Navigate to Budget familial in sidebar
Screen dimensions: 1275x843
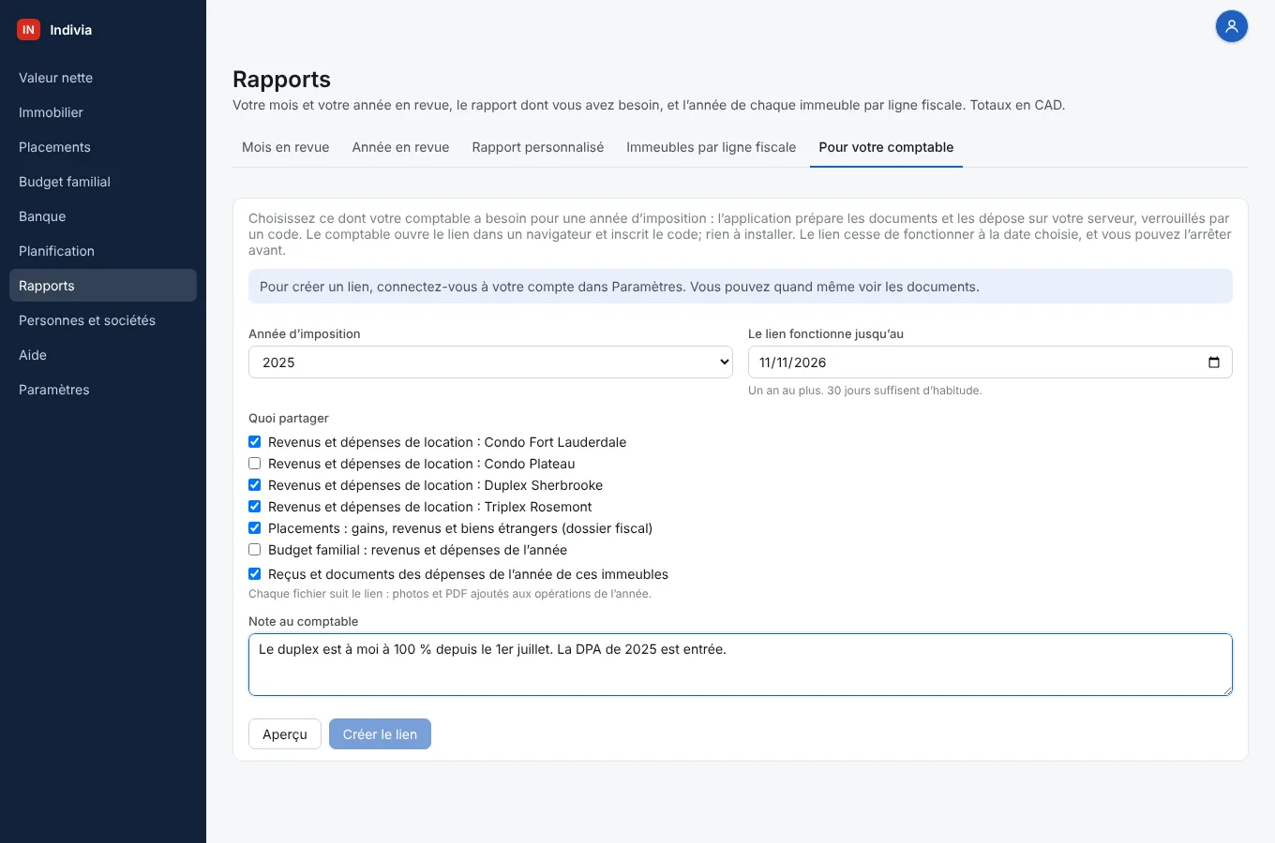coord(103,182)
